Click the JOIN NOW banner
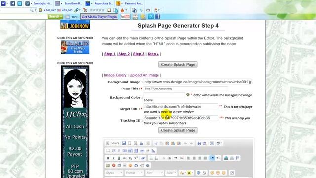This screenshot has width=316, height=178. click(x=75, y=24)
